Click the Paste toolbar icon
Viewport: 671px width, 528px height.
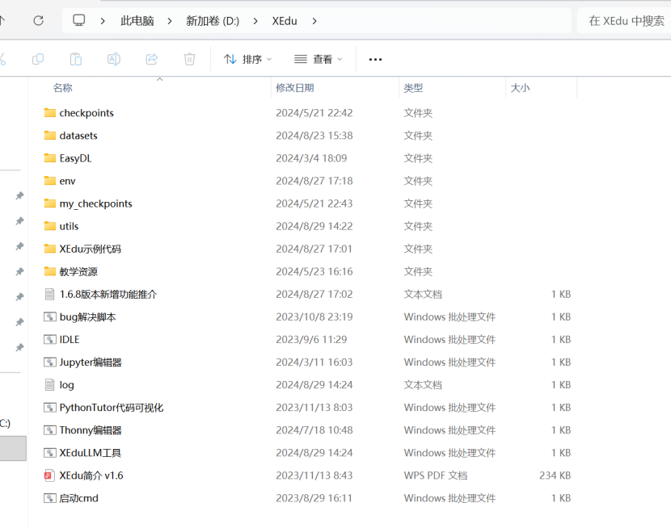coord(76,59)
